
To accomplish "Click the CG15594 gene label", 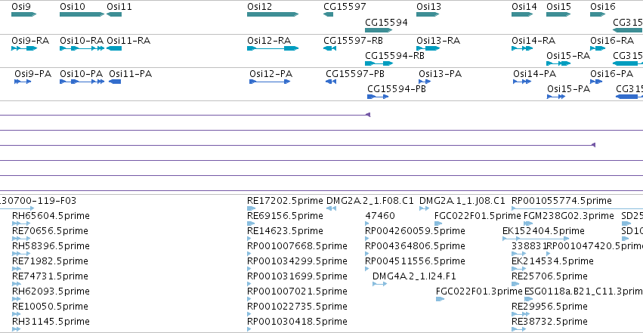I will pyautogui.click(x=386, y=22).
